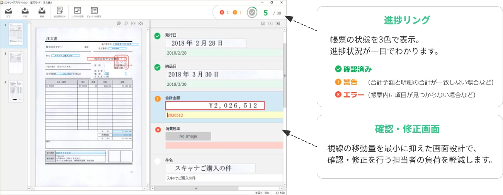Click the 中断 (suspend) toolbar icon
503x195 pixels.
25,11
